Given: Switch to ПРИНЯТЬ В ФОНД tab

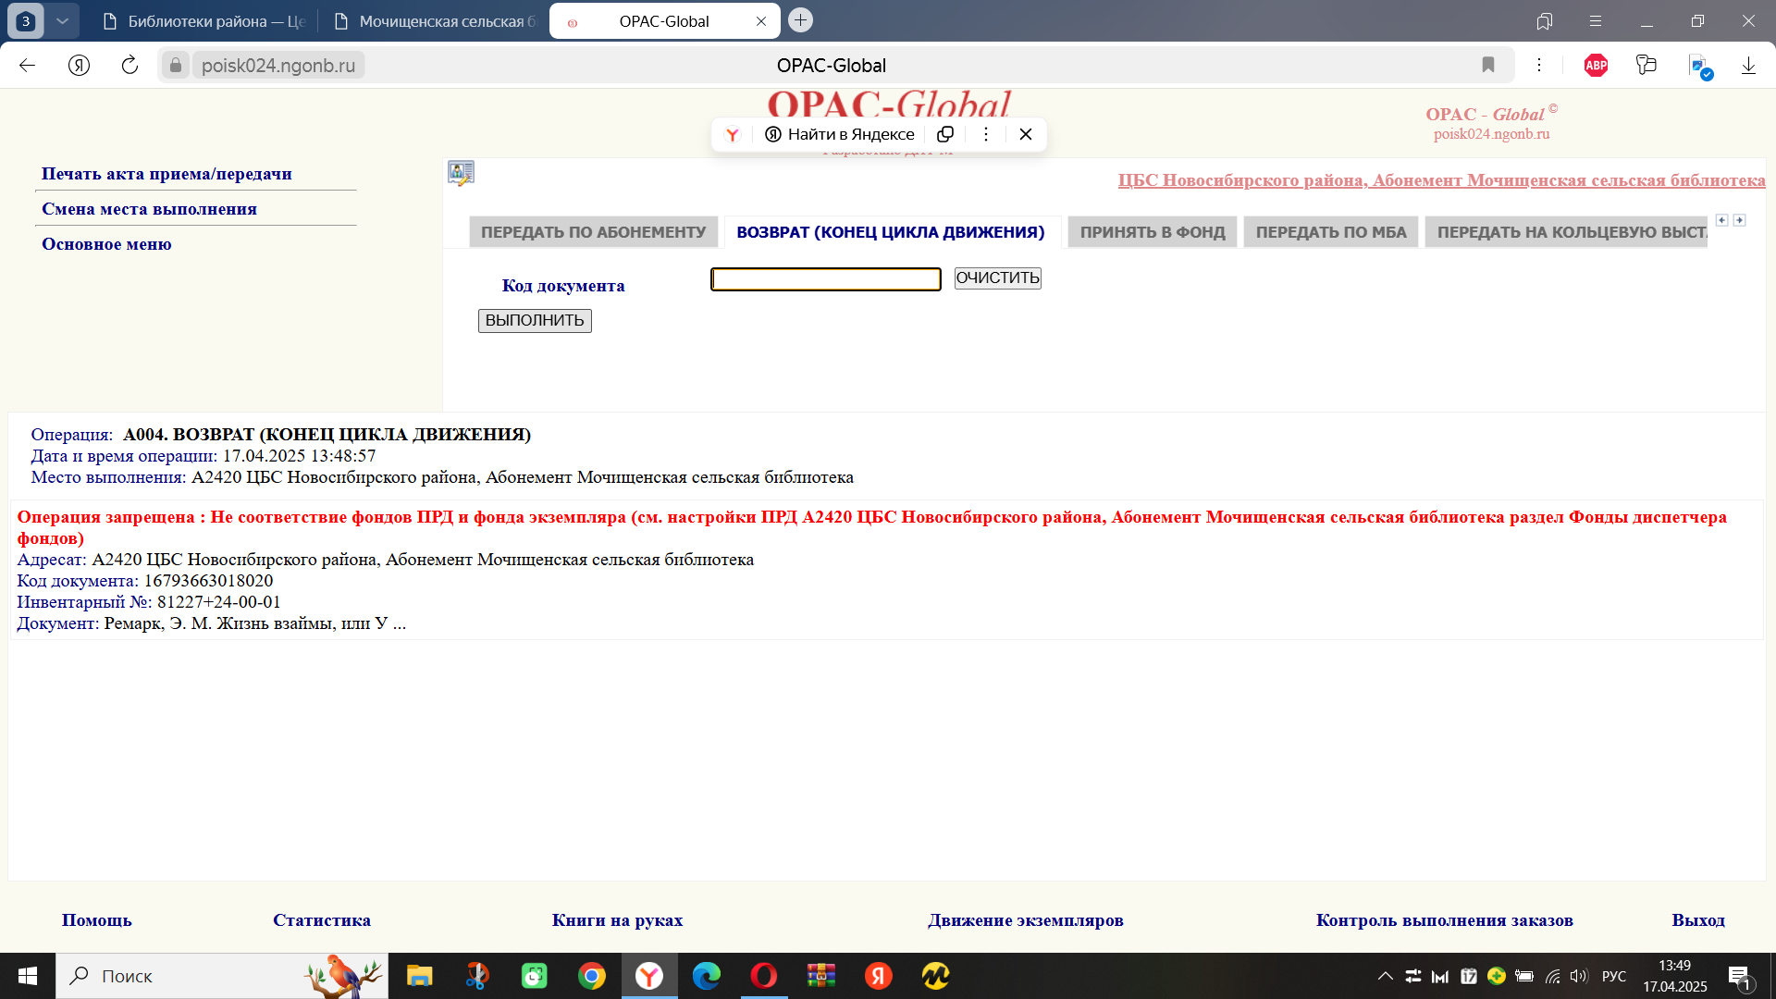Looking at the screenshot, I should pyautogui.click(x=1153, y=232).
